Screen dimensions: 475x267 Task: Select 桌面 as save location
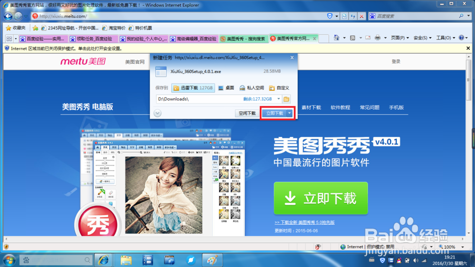[x=226, y=88]
